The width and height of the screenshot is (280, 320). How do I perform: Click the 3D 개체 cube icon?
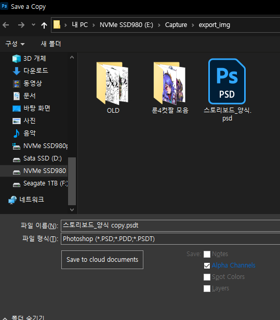[17, 59]
